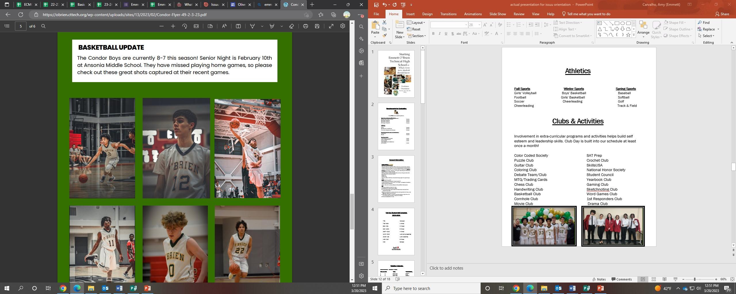Enter full screen in PDF viewer
The width and height of the screenshot is (736, 294).
(x=331, y=26)
